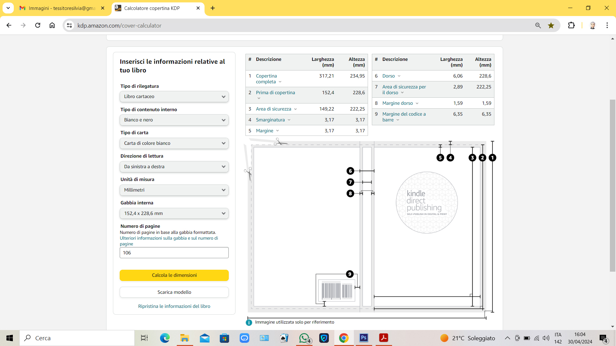
Task: Click the page vertical scrollbar
Action: [x=612, y=186]
